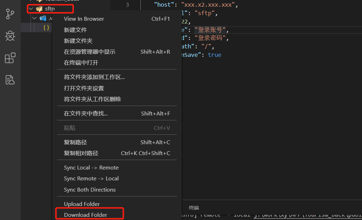Collapse the sftp folder chevron

pos(31,8)
